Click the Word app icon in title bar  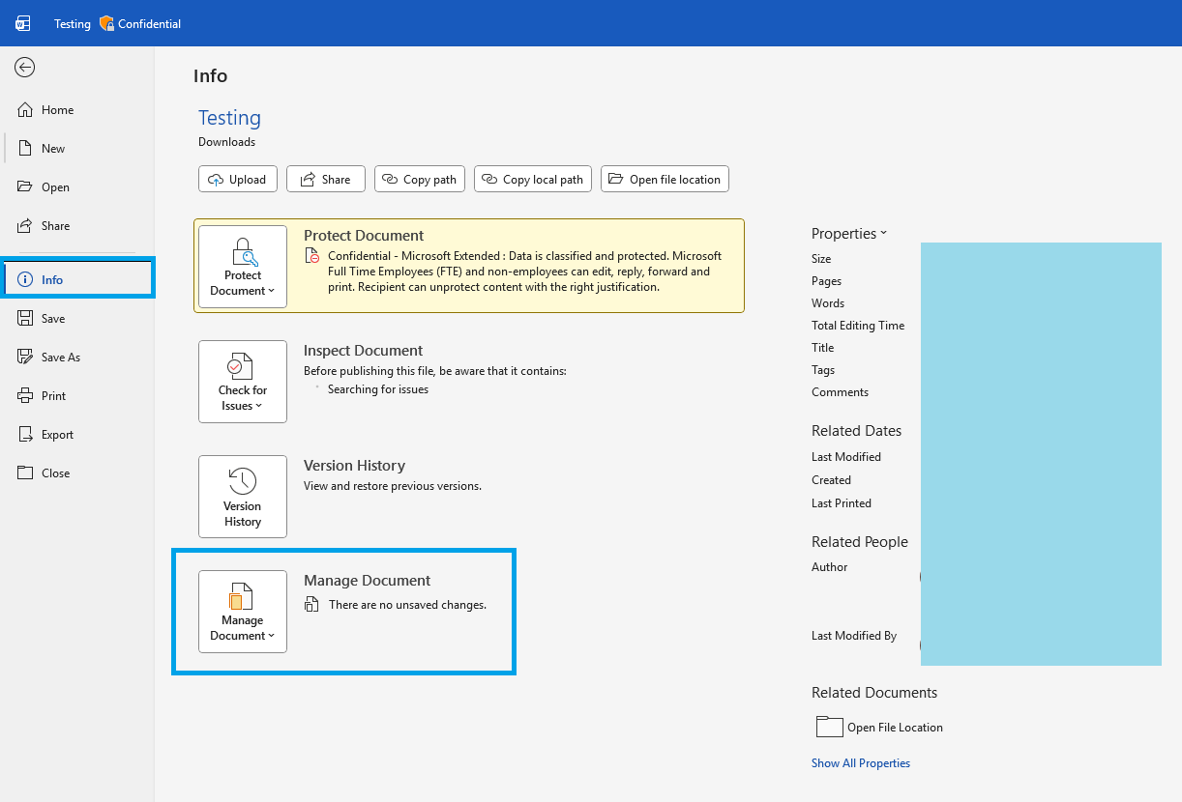[x=23, y=23]
